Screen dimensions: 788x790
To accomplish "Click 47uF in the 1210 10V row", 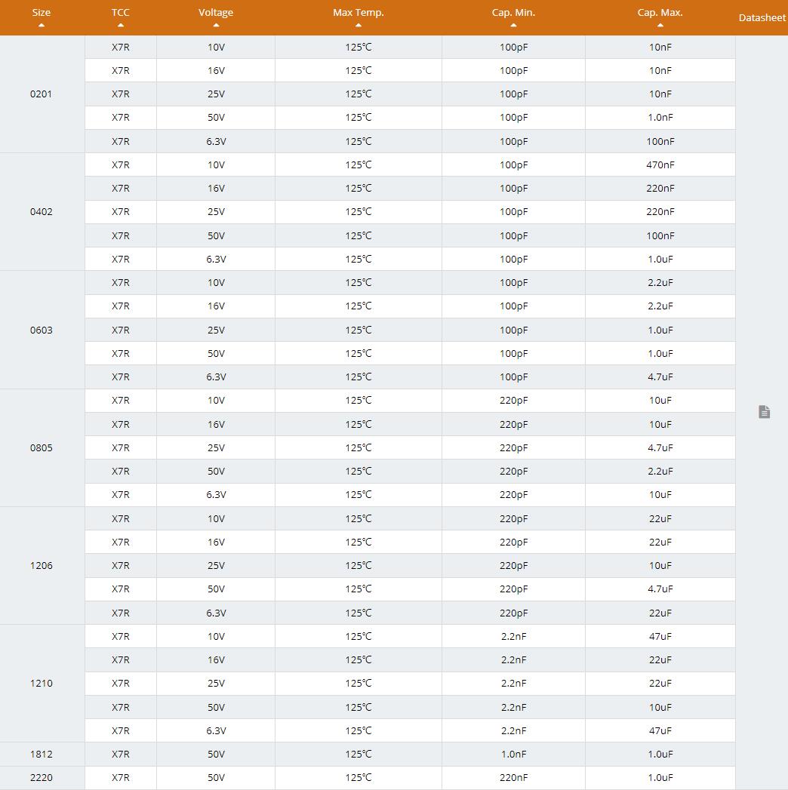I will (660, 636).
